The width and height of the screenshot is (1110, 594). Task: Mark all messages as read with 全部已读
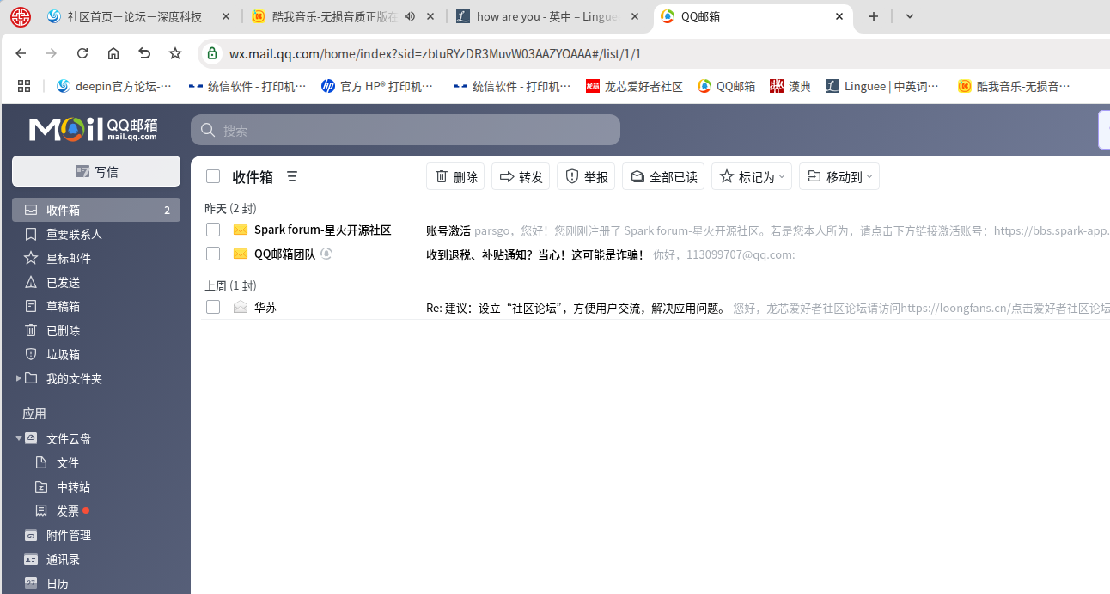click(x=662, y=176)
